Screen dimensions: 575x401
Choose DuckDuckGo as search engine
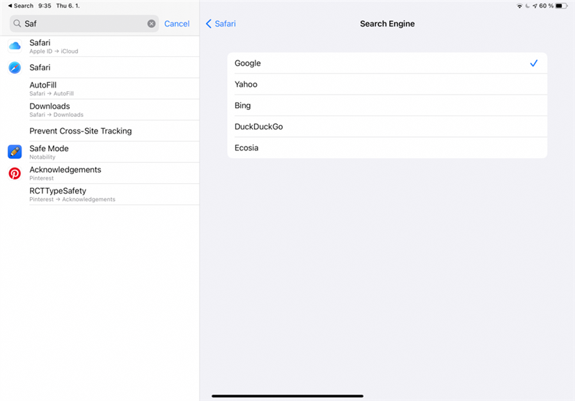386,127
